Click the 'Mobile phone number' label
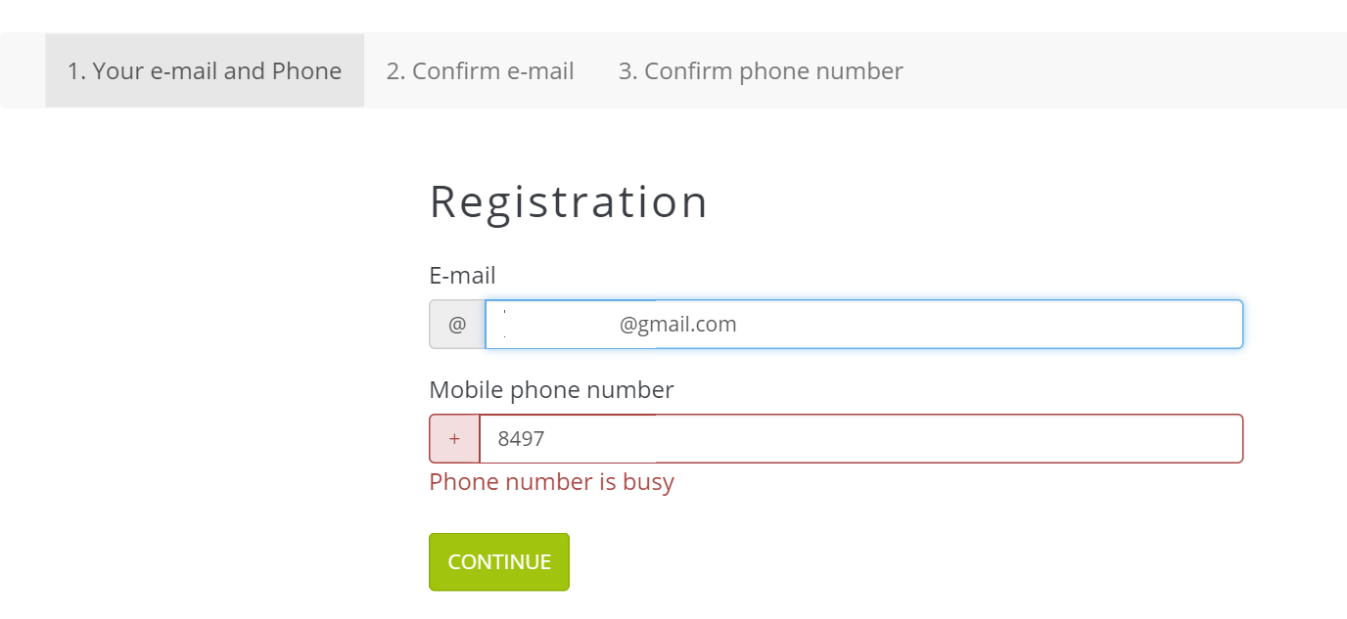This screenshot has height=619, width=1347. (551, 390)
